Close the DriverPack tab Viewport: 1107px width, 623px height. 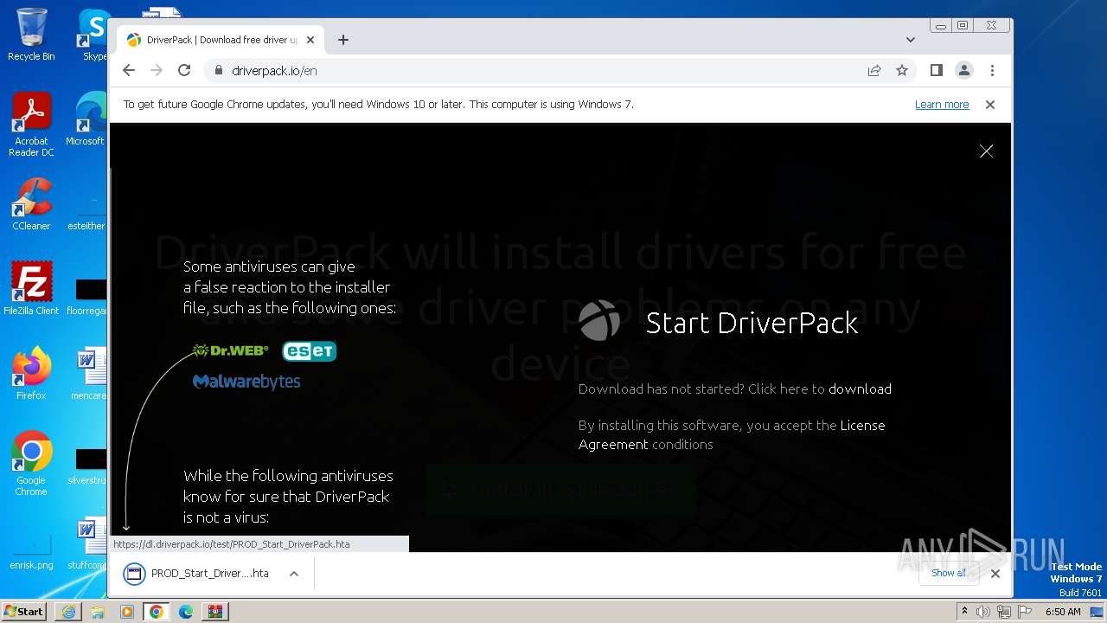click(x=310, y=40)
